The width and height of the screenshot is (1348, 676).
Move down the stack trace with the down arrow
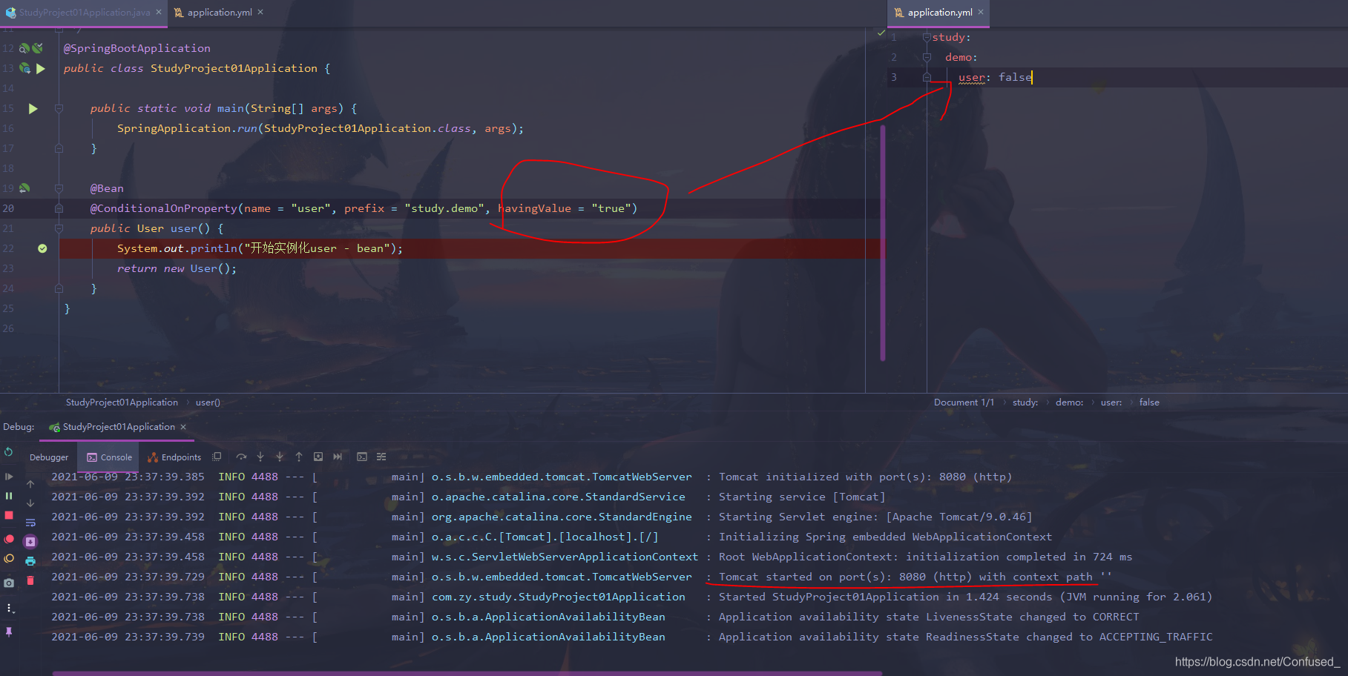(x=30, y=503)
